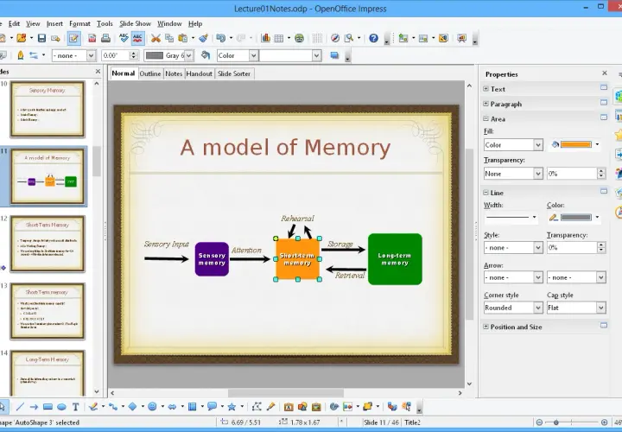The image size is (622, 432).
Task: Expand the Position and Size section
Action: click(486, 327)
